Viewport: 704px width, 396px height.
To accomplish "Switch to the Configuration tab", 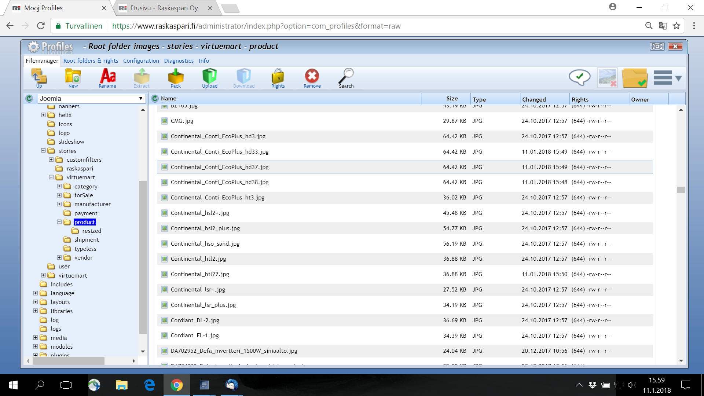I will coord(141,61).
